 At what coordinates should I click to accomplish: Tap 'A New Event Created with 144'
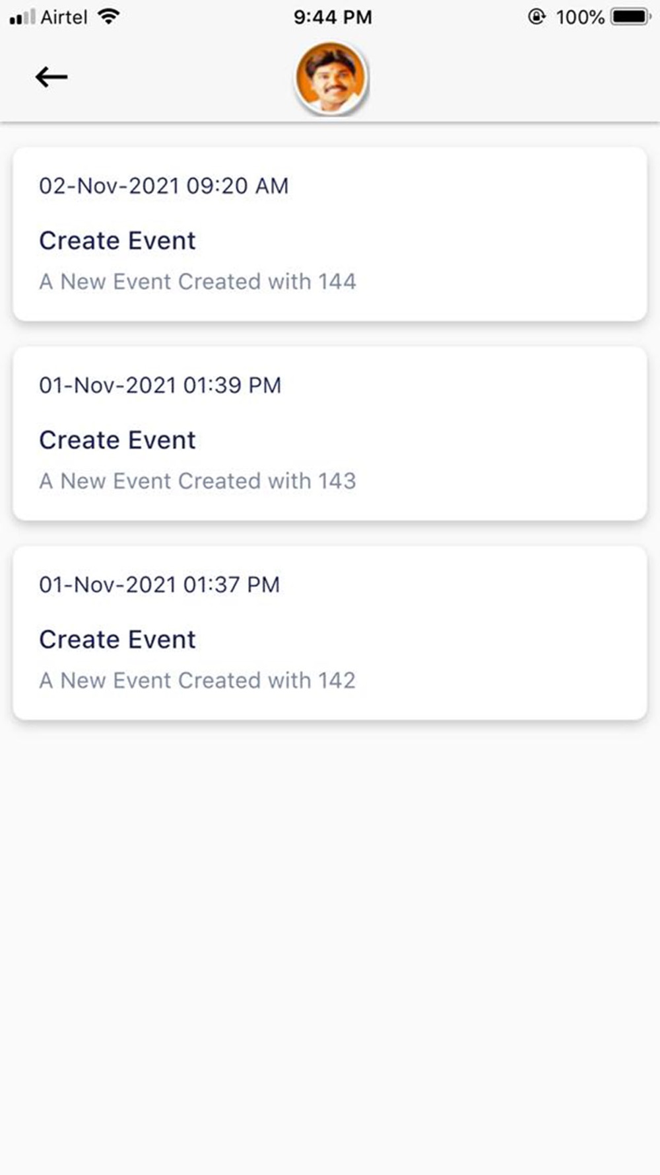(x=197, y=282)
